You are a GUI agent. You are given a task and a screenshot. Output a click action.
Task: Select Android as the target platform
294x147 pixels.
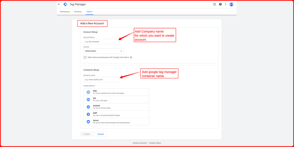[x=116, y=107]
